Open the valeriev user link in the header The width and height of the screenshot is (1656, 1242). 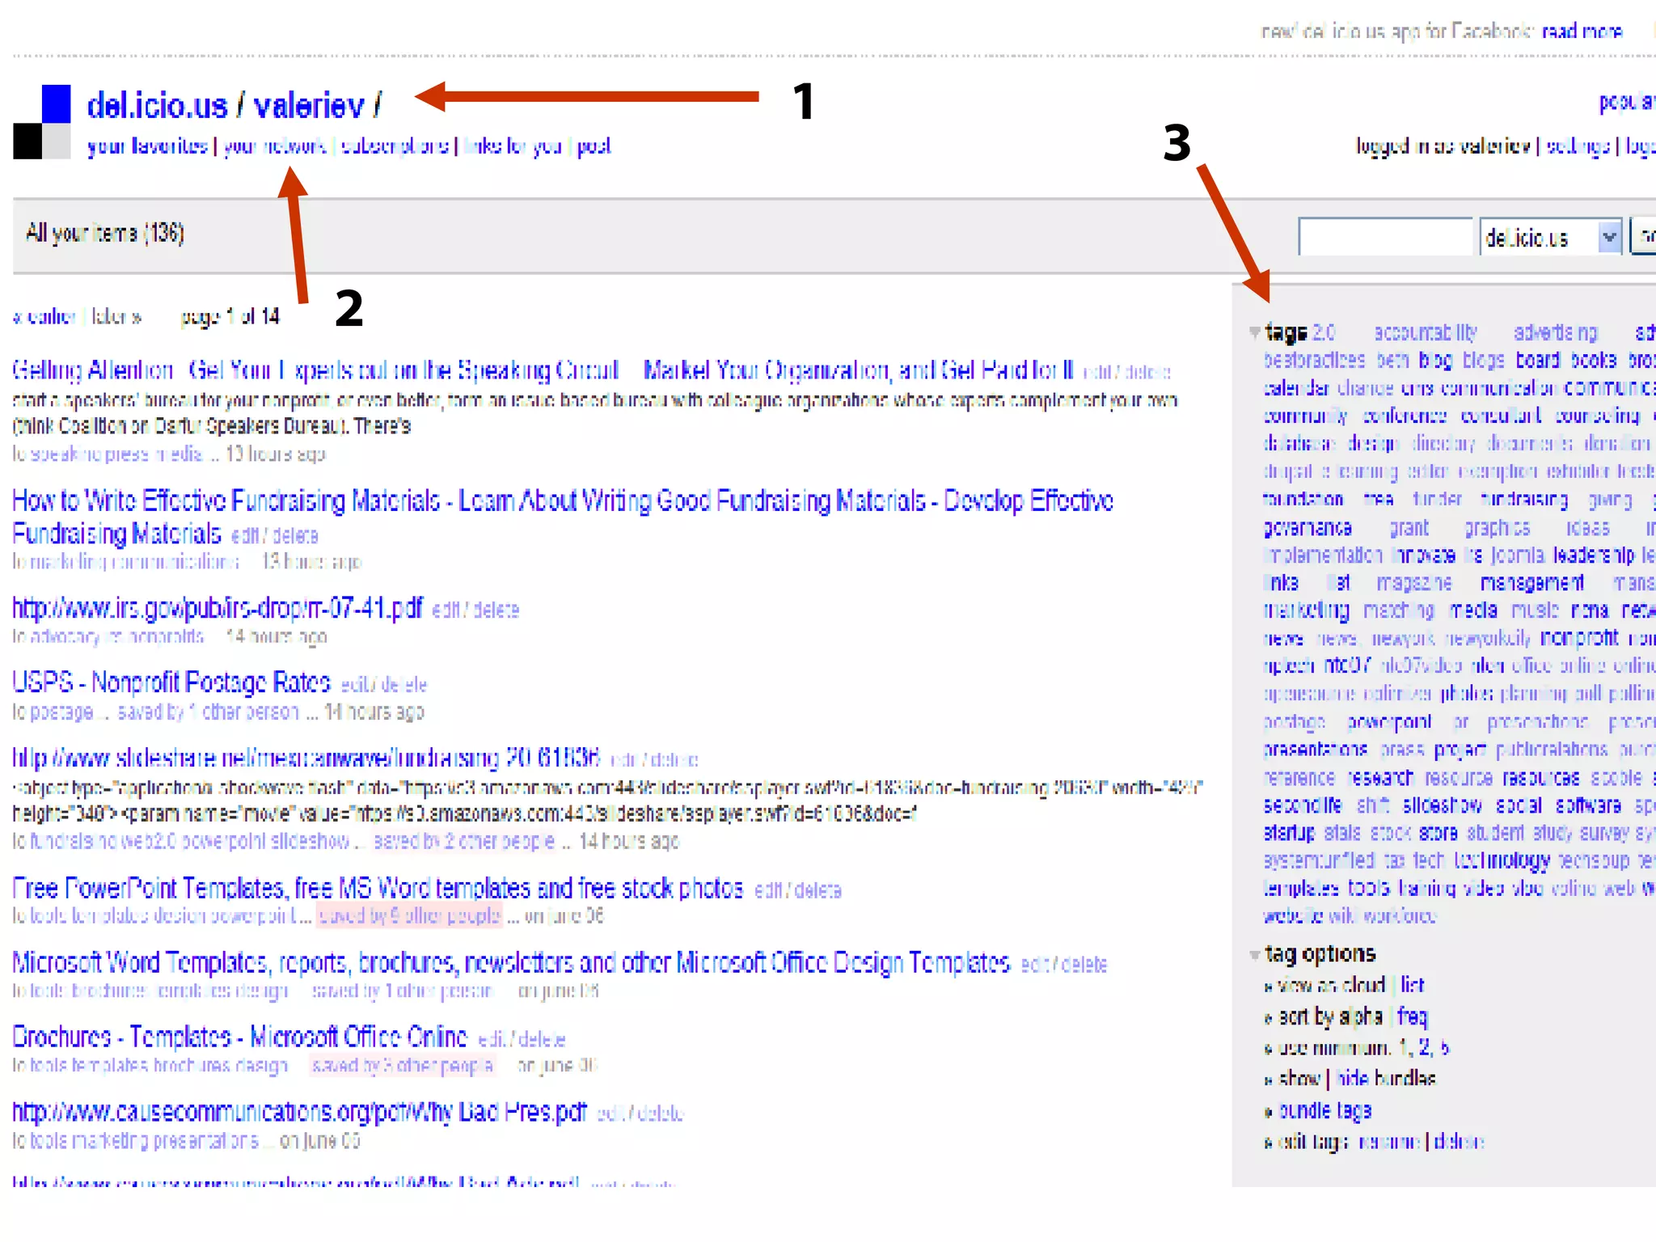[x=308, y=106]
